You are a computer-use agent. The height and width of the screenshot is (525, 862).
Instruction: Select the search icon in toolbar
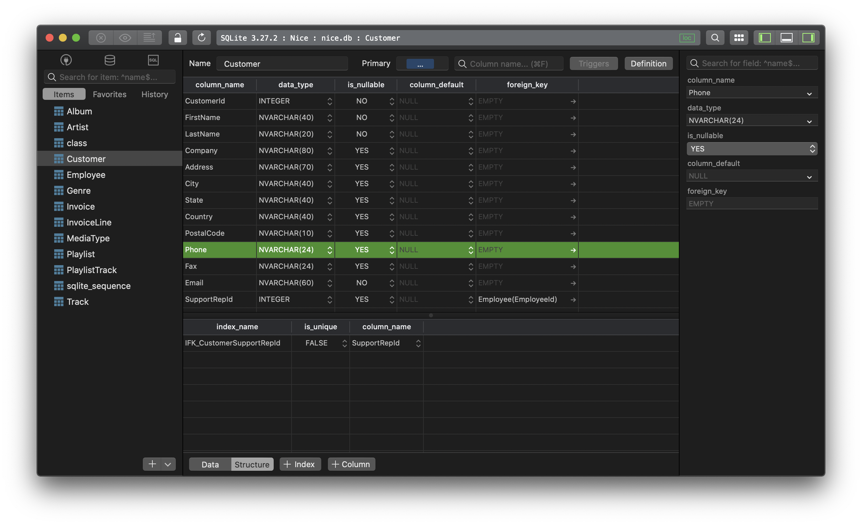click(714, 37)
